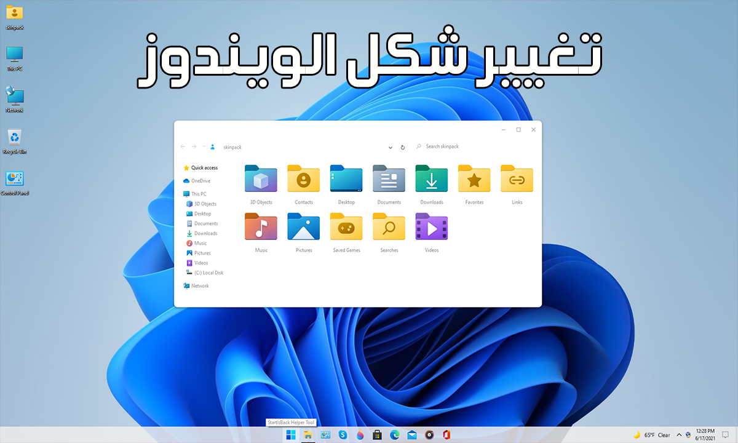Select the Desktop folder icon in the file pane

click(x=346, y=179)
